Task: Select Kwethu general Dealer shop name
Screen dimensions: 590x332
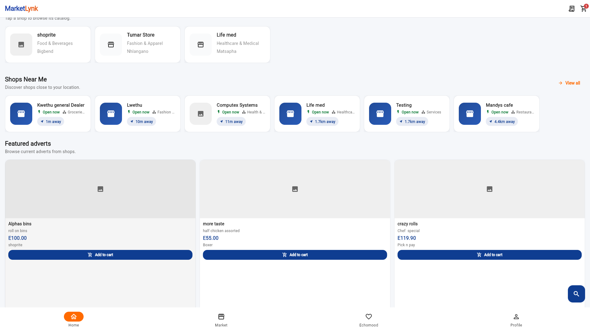Action: 61,105
